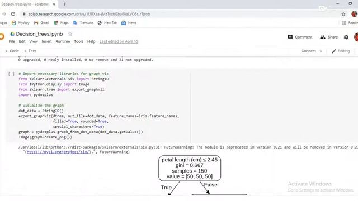Connect to a runtime
Viewport: 358px width, 201px height.
point(308,51)
